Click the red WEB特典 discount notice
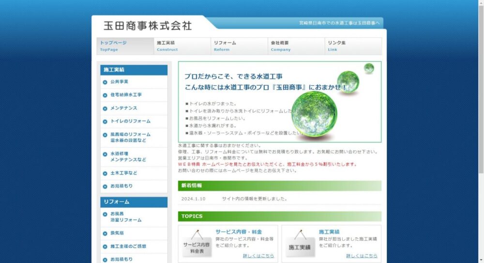Image resolution: width=484 pixels, height=263 pixels. click(x=268, y=164)
